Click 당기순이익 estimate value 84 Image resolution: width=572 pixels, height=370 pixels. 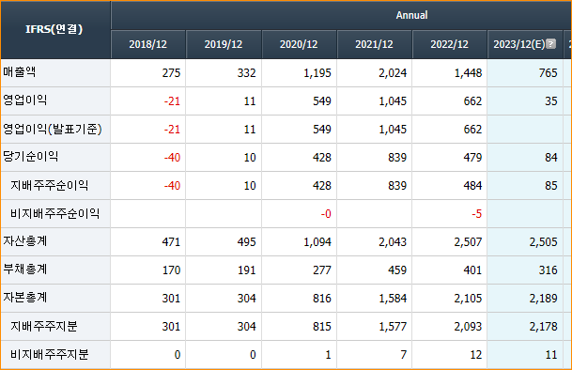551,158
